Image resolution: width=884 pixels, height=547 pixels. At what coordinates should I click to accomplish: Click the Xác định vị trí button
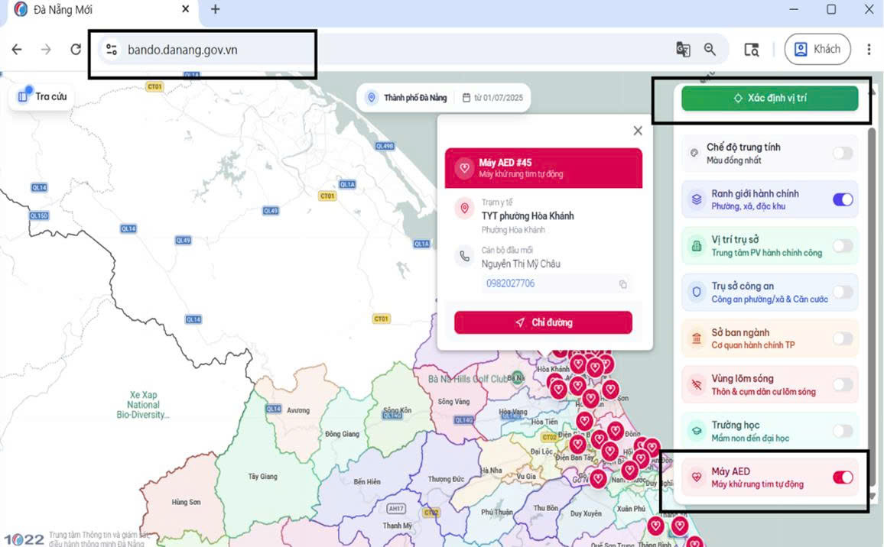pyautogui.click(x=769, y=98)
